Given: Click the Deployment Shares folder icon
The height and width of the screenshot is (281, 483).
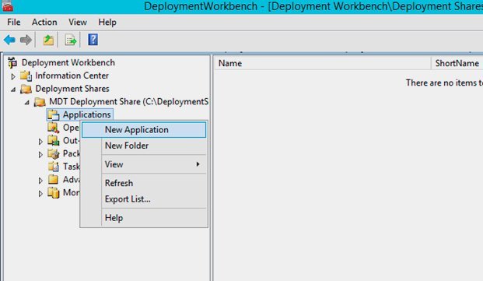Looking at the screenshot, I should click(x=26, y=89).
